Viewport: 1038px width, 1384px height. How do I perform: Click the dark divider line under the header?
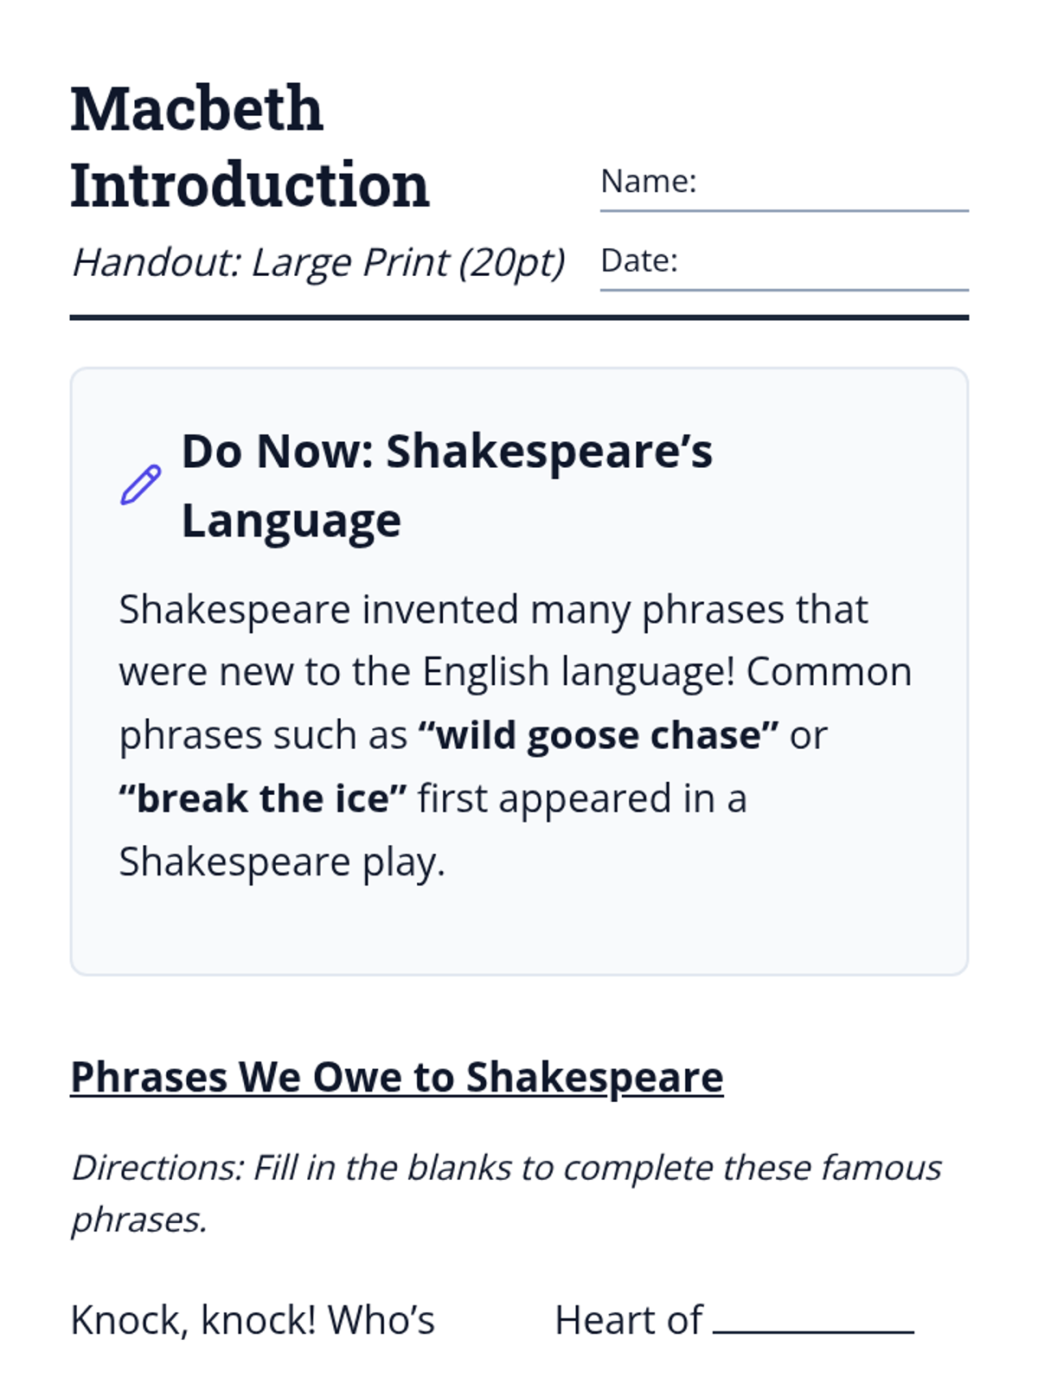click(519, 317)
